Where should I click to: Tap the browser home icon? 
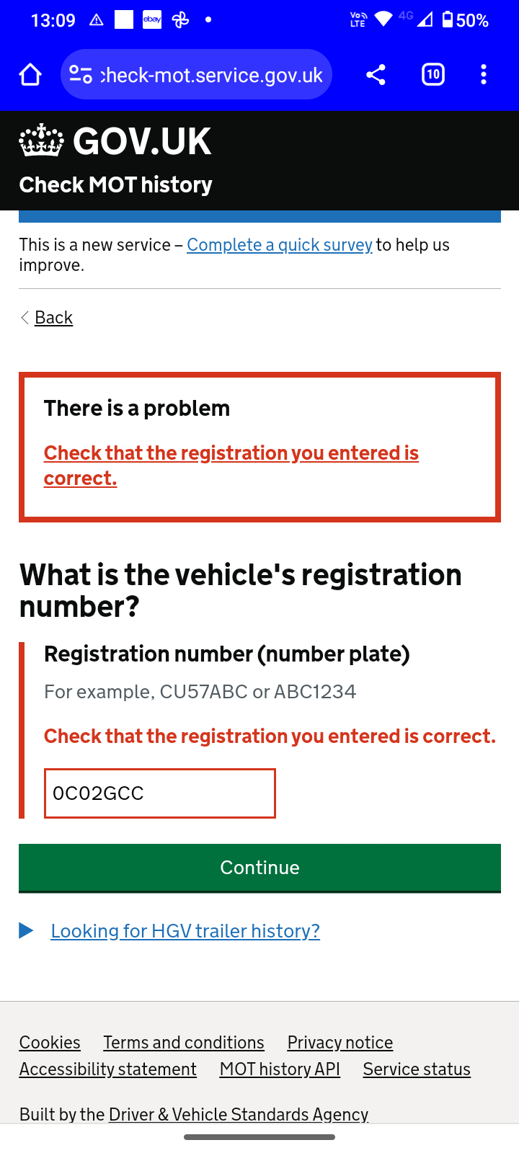click(x=30, y=74)
